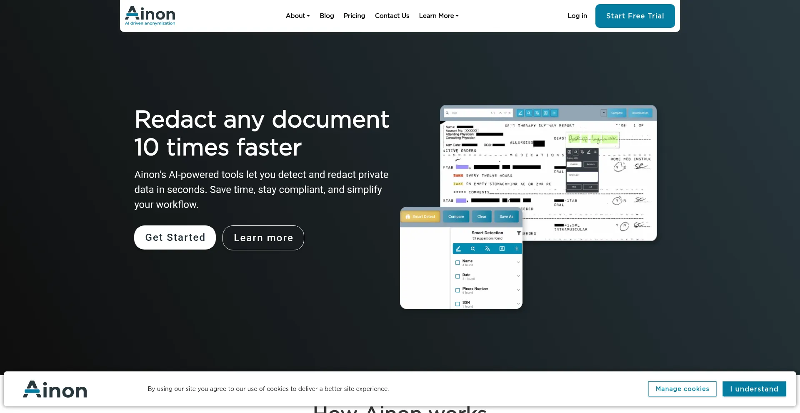Click the First Last replacement text box
Screen dimensions: 800x413
tap(582, 177)
